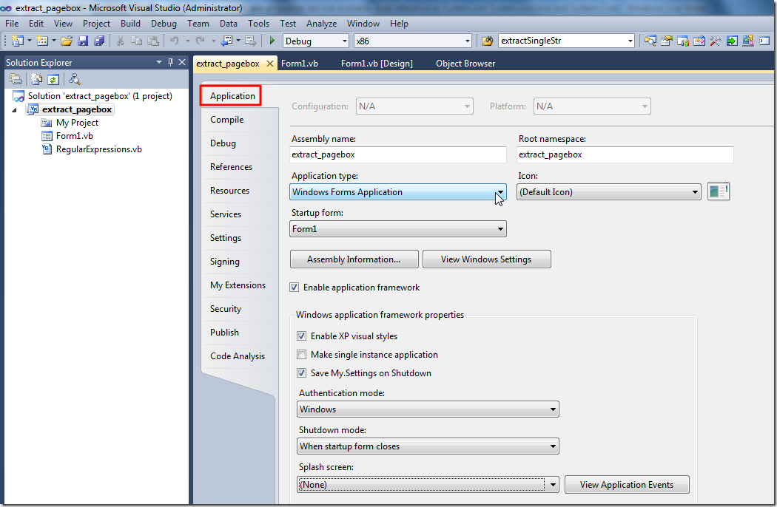Click the Cut scissors icon
777x507 pixels.
pos(120,41)
